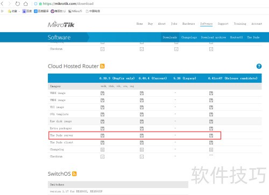Download VMDK image for 6.39.3 Bugfix
This screenshot has height=195, width=269.
102,100
